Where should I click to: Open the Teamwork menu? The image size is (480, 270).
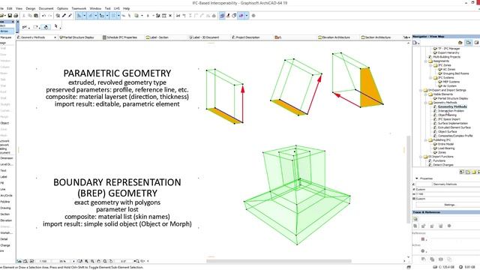point(79,8)
